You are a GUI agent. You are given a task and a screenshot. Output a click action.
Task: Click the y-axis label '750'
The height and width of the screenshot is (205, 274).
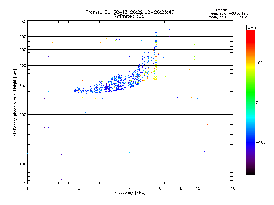click(x=23, y=22)
